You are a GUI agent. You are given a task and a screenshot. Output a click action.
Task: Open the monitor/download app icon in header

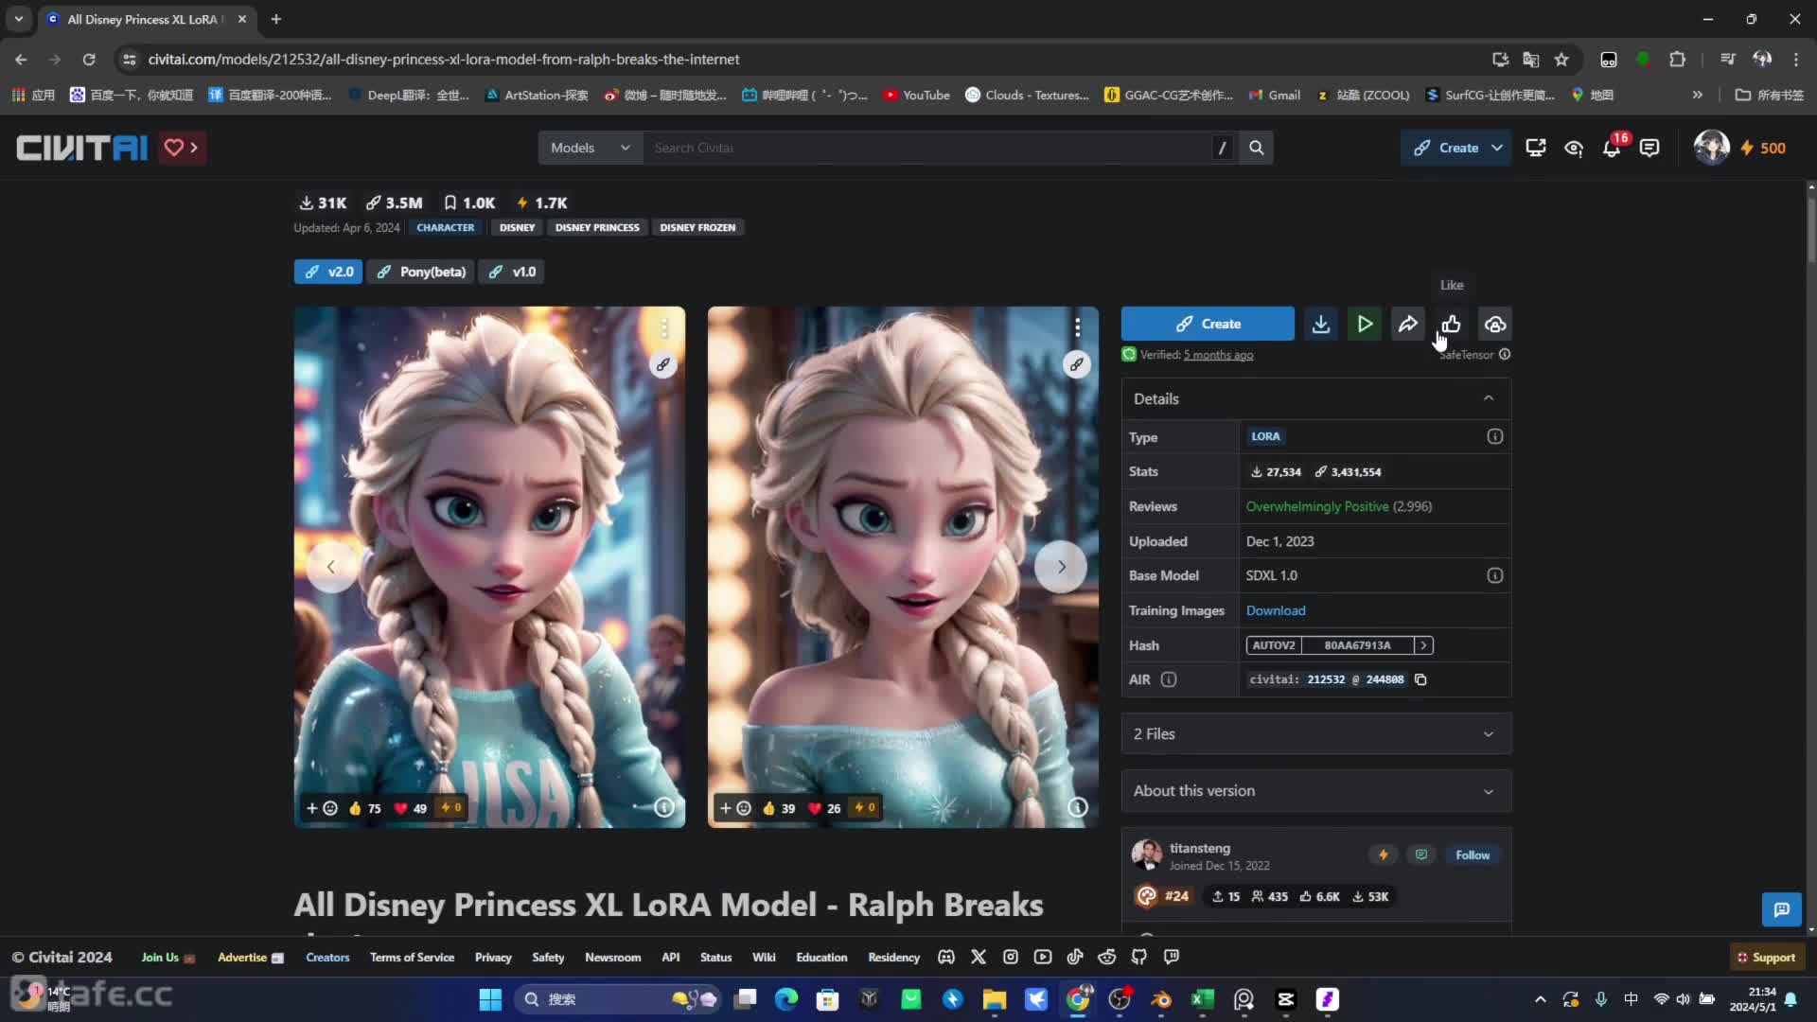1536,148
